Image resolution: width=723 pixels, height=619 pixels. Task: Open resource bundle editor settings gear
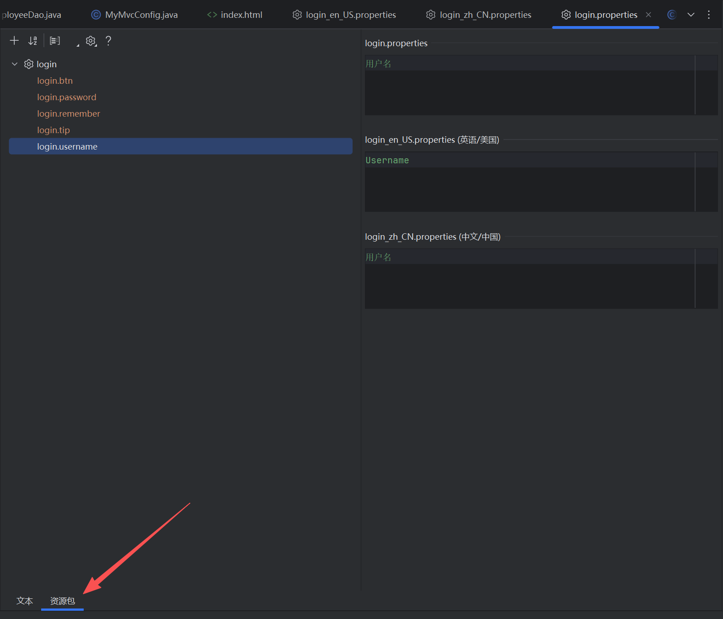pos(91,41)
